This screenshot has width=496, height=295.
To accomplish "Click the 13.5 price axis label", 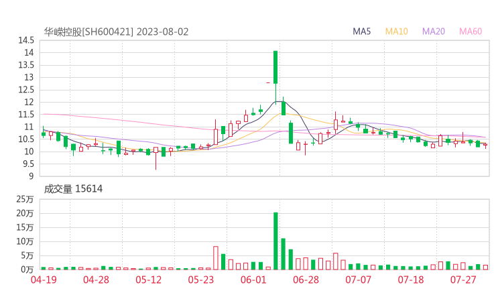I will click(26, 65).
